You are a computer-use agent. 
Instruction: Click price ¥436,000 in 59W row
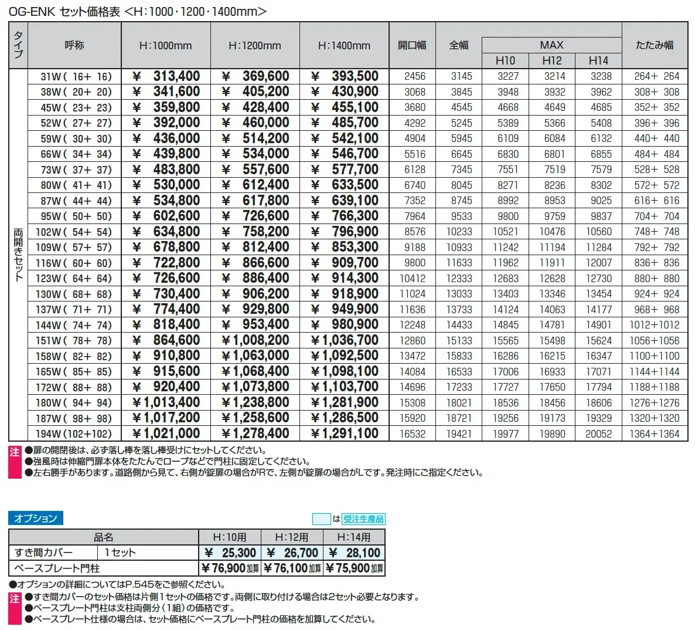(166, 138)
